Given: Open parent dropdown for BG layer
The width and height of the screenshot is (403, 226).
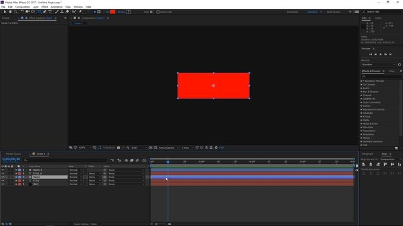Looking at the screenshot, I should click(126, 184).
